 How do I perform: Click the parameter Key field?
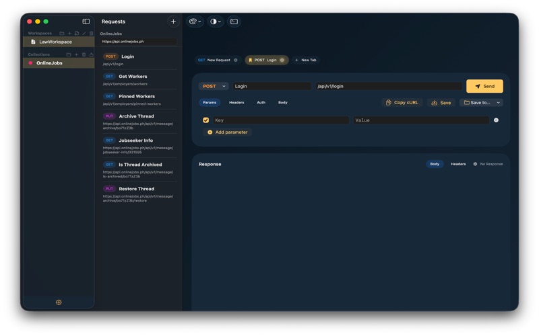pyautogui.click(x=280, y=120)
